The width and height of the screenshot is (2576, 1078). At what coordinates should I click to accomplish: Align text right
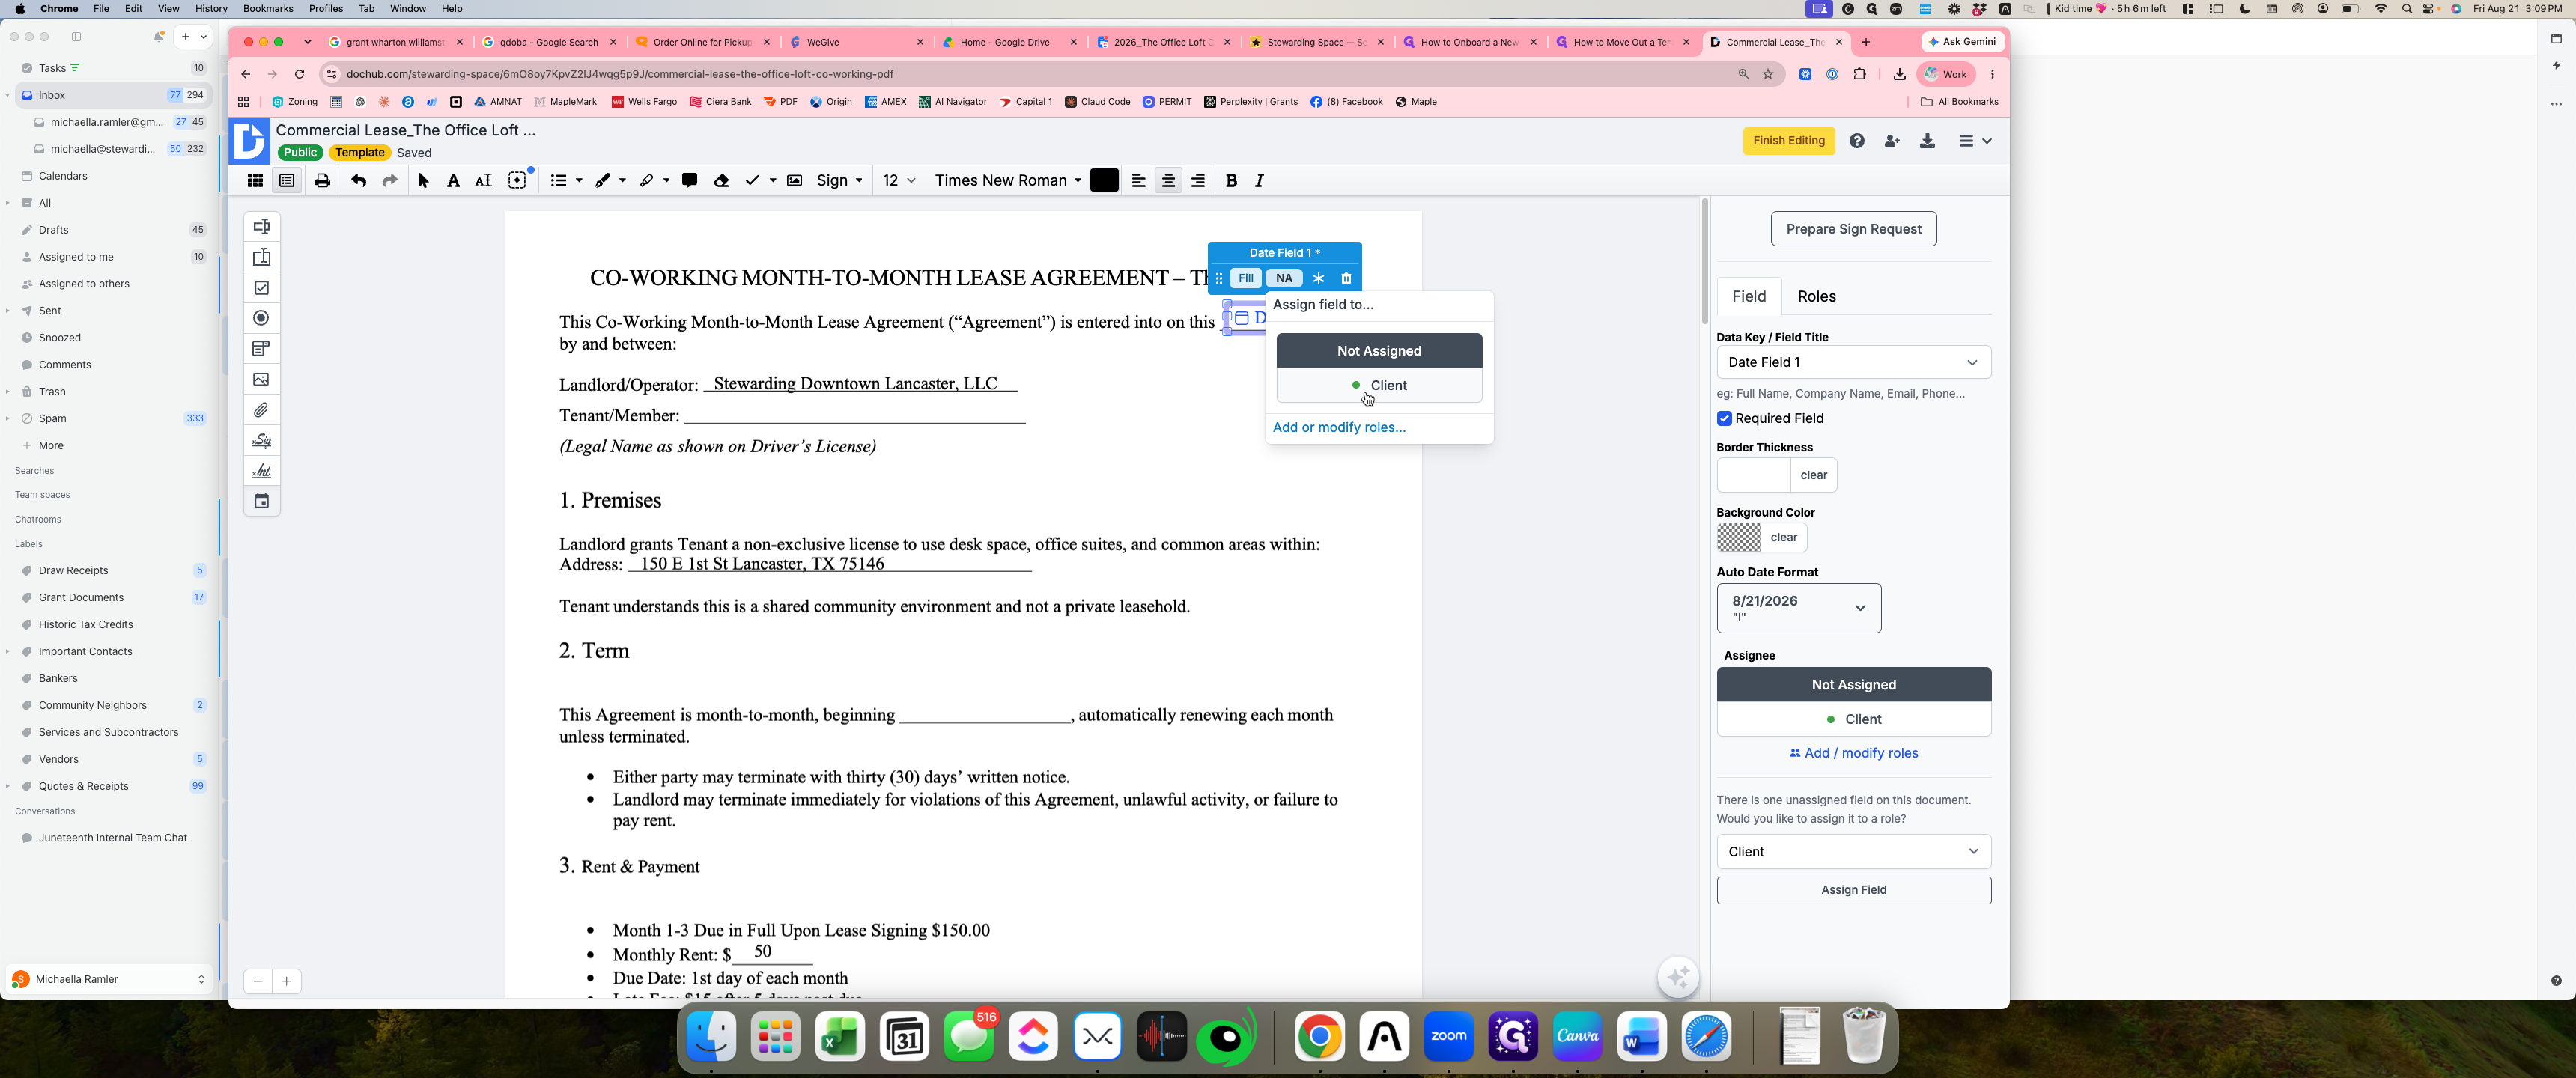(x=1198, y=181)
